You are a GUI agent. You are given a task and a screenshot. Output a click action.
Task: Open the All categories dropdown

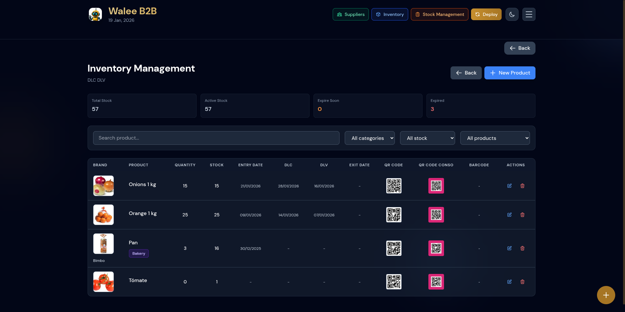coord(369,138)
